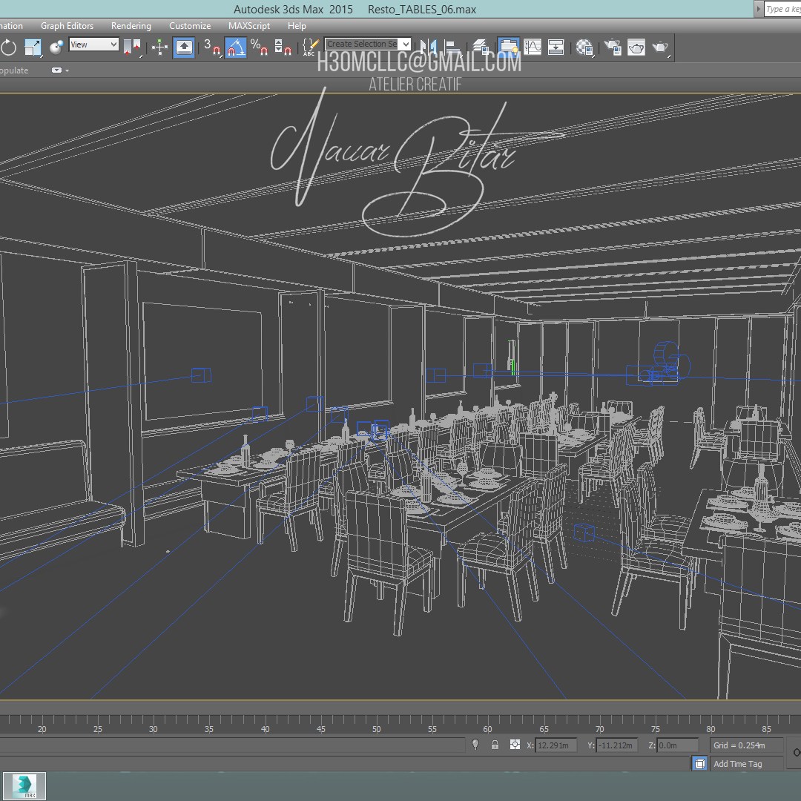Select the Scale tool

point(33,48)
